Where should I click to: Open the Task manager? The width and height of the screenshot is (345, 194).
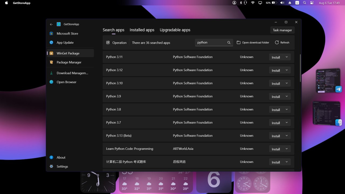click(x=282, y=30)
